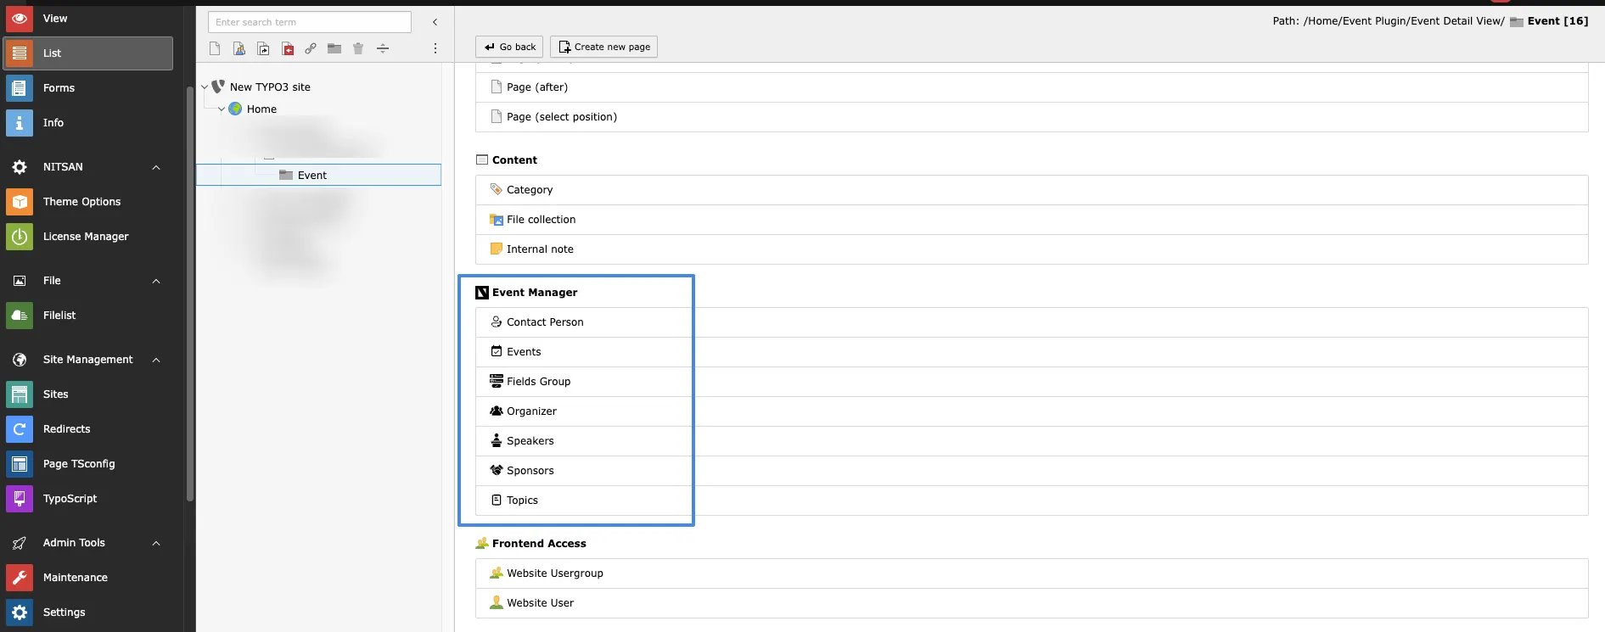1605x632 pixels.
Task: Open the List module
Action: point(88,53)
